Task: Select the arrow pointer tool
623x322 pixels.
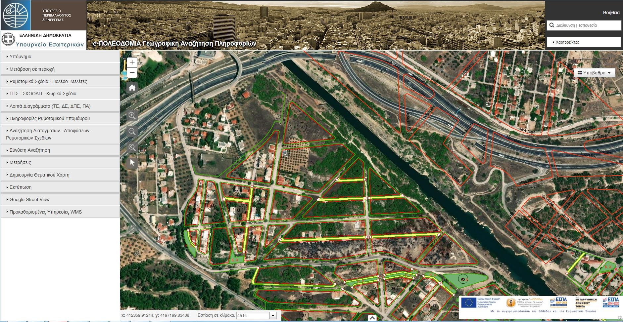Action: click(132, 163)
